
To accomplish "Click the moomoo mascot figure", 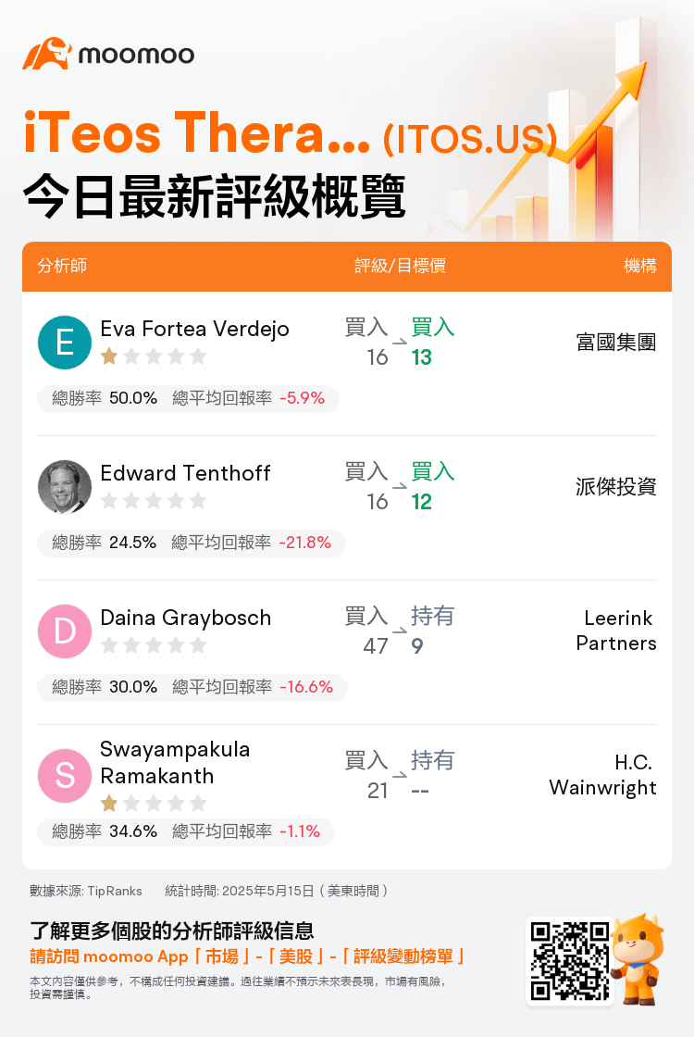I will (638, 959).
